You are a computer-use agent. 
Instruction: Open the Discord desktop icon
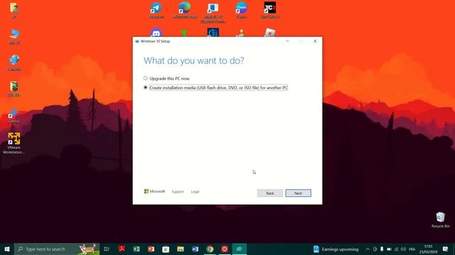[156, 33]
